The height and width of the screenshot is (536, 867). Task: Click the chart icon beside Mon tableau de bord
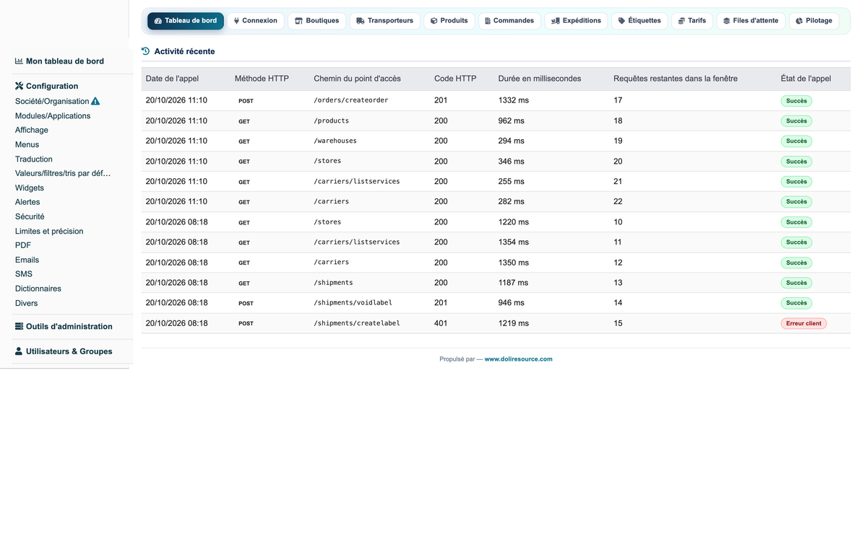coord(19,61)
